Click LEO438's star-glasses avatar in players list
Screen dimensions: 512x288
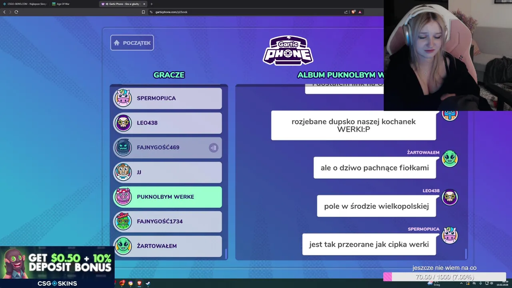[123, 123]
